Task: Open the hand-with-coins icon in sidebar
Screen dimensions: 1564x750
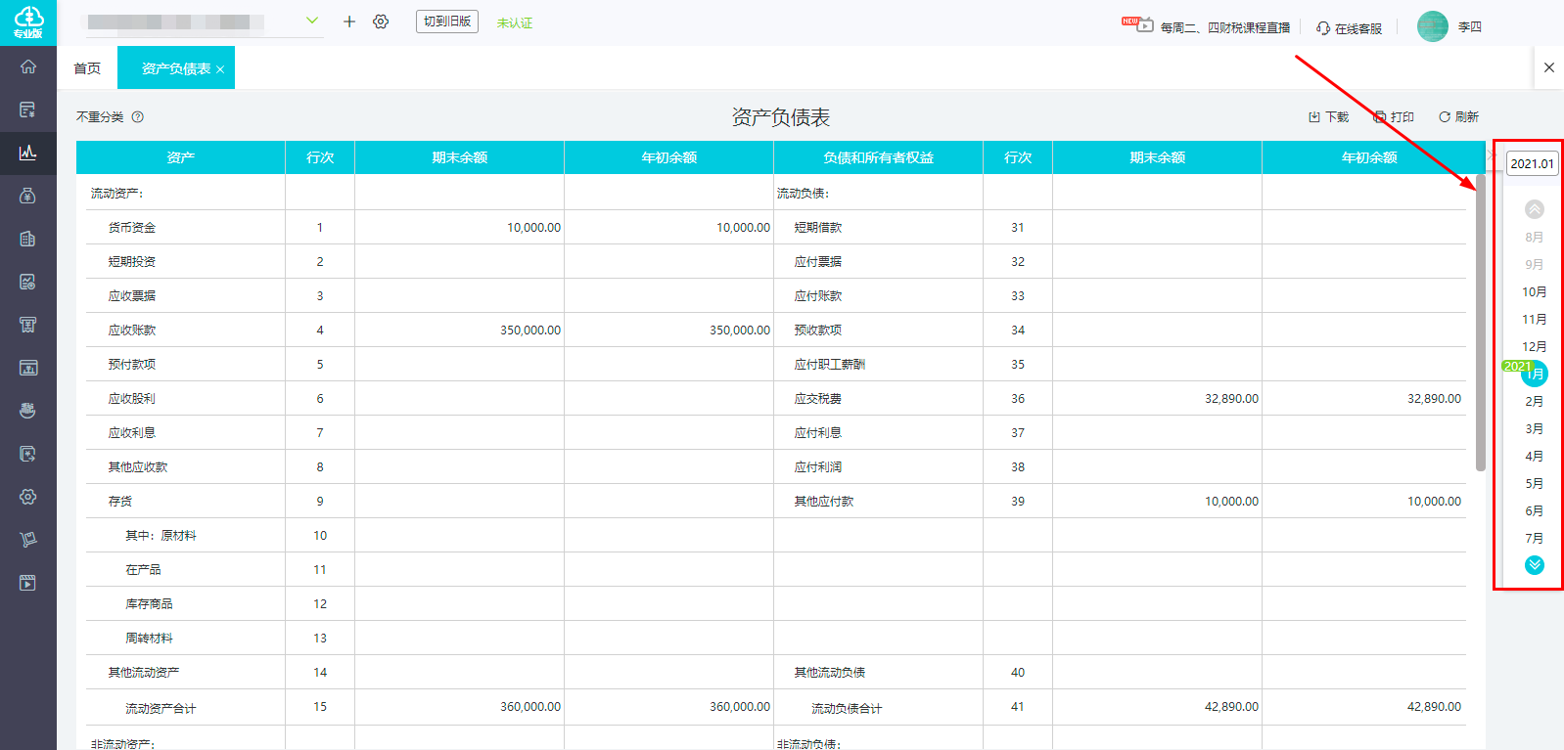Action: 28,411
